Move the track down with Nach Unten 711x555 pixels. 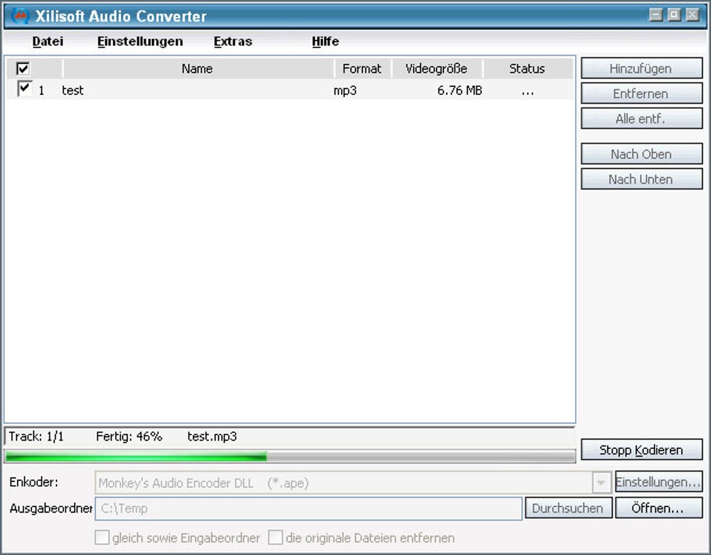coord(641,179)
